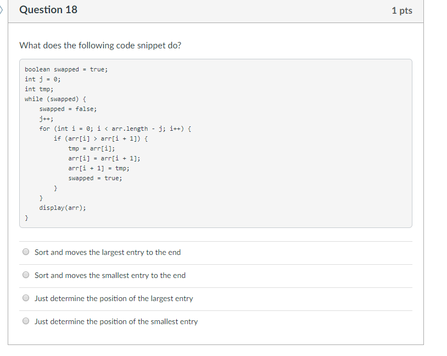Screen dimensions: 447x356
Task: Click the 'for' loop line in the snippet
Action: [x=114, y=129]
